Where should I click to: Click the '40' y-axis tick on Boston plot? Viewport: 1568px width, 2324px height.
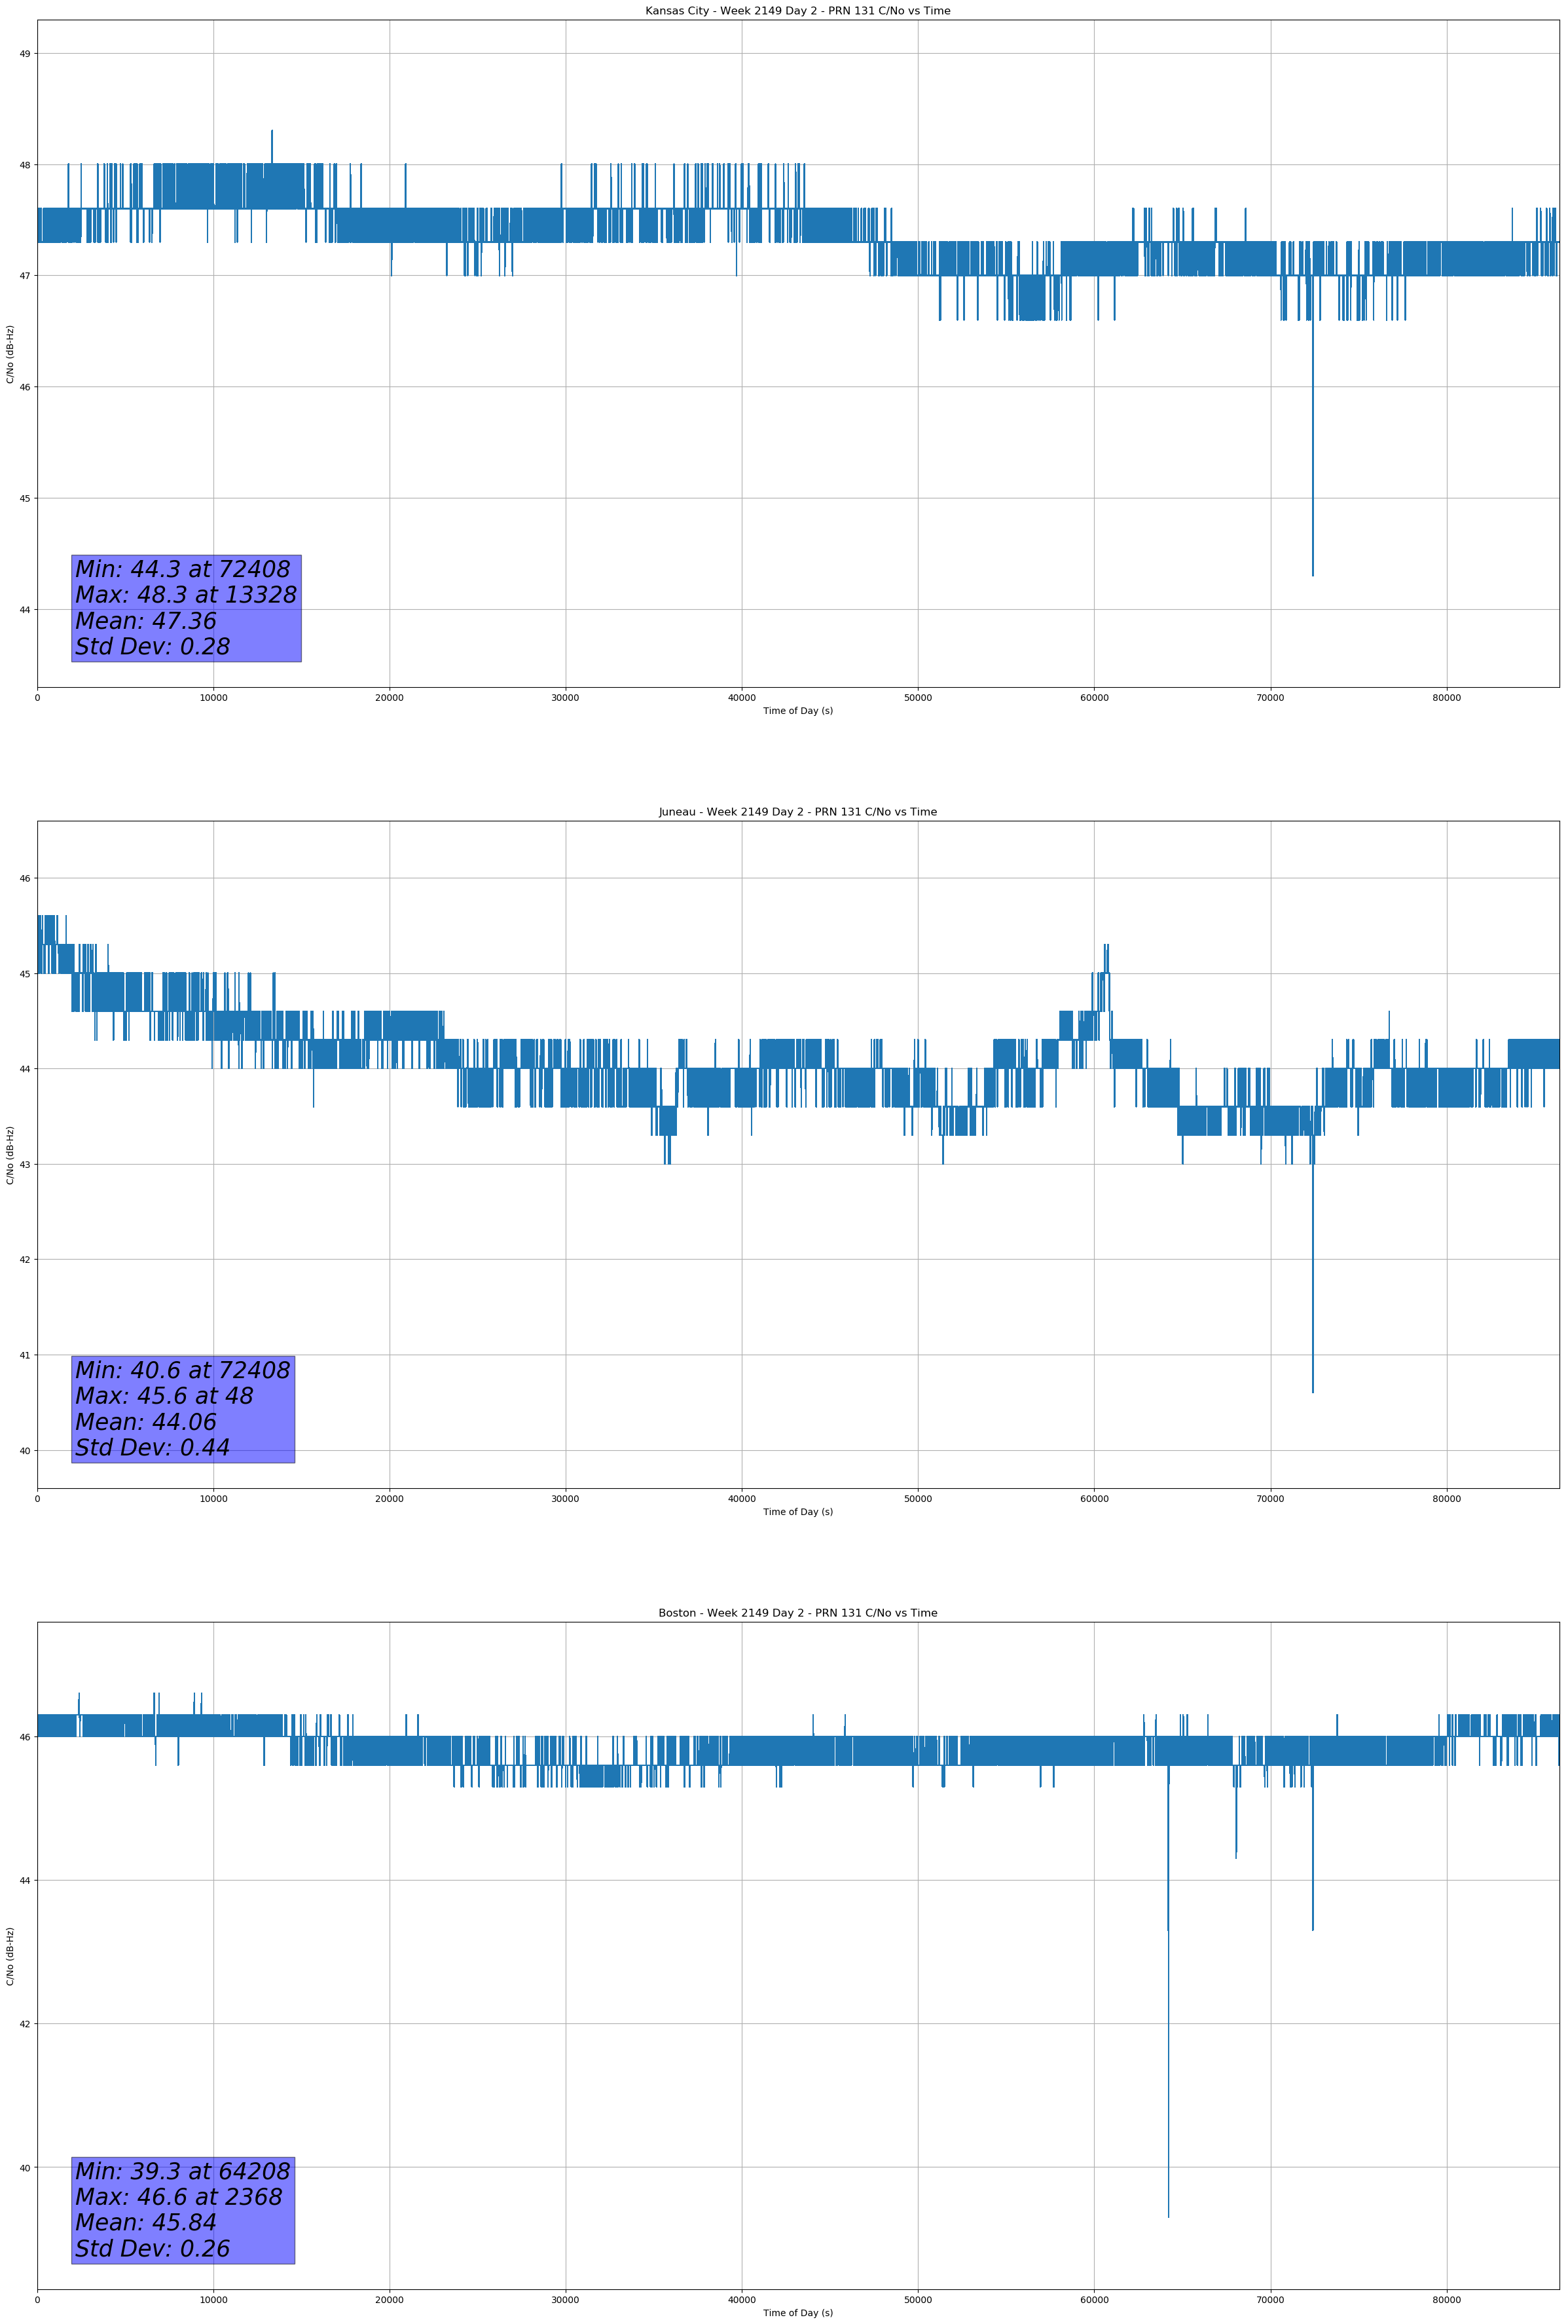[25, 2168]
